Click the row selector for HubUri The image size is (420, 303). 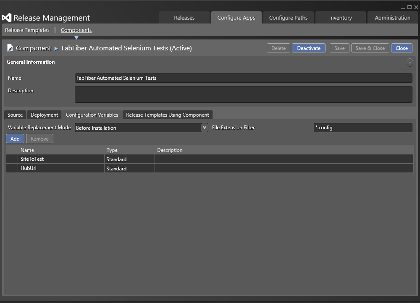coord(12,168)
